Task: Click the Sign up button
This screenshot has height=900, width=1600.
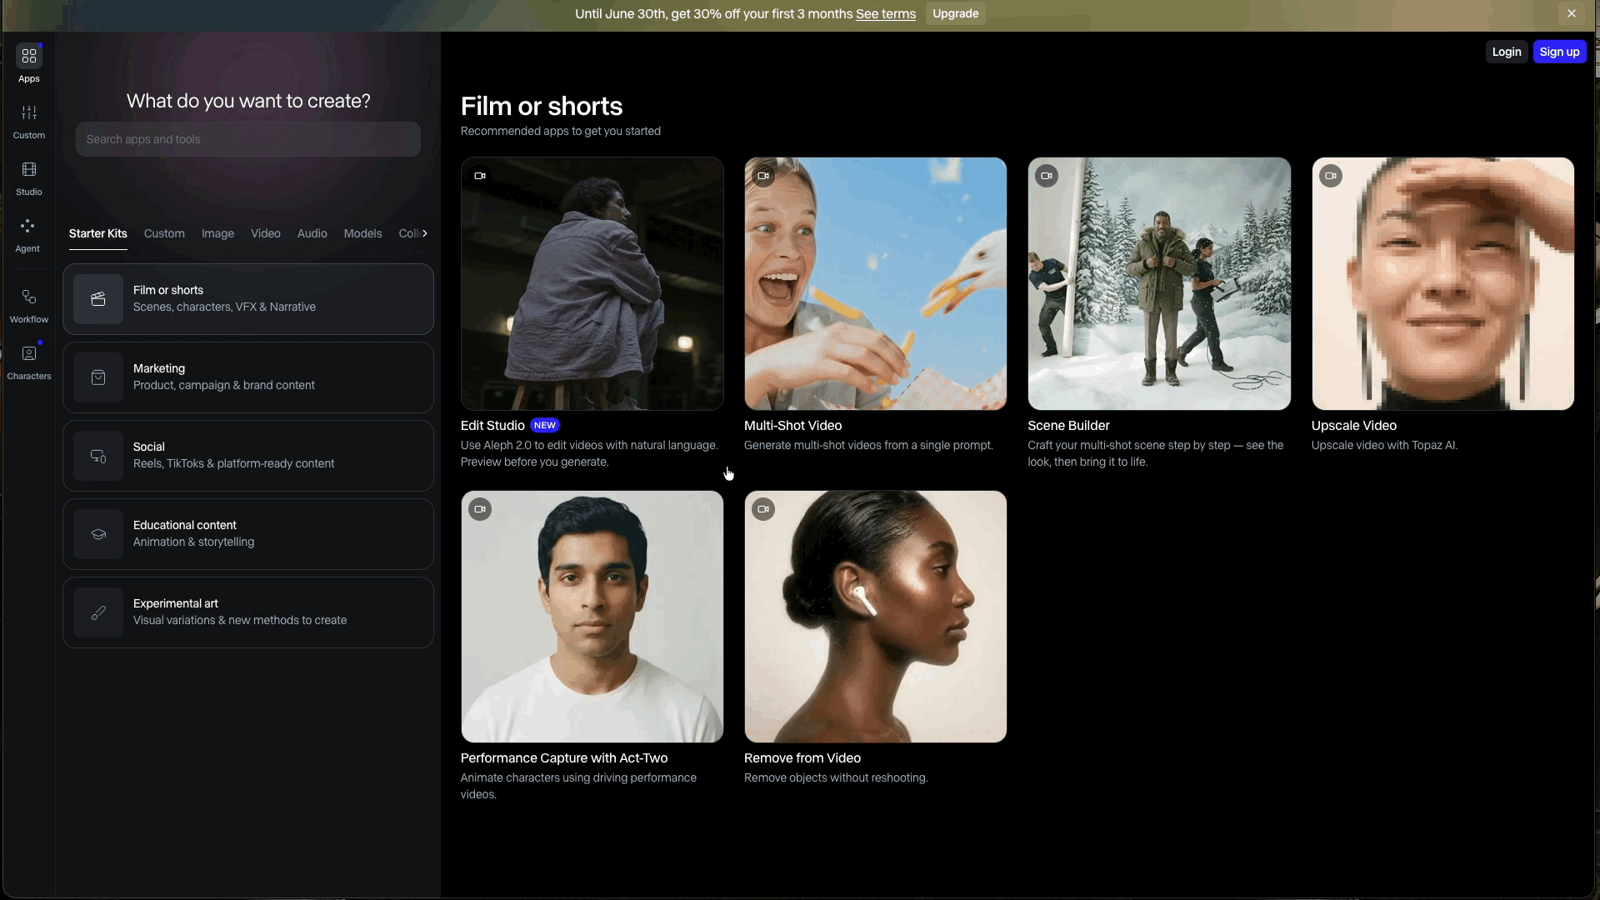Action: (x=1559, y=52)
